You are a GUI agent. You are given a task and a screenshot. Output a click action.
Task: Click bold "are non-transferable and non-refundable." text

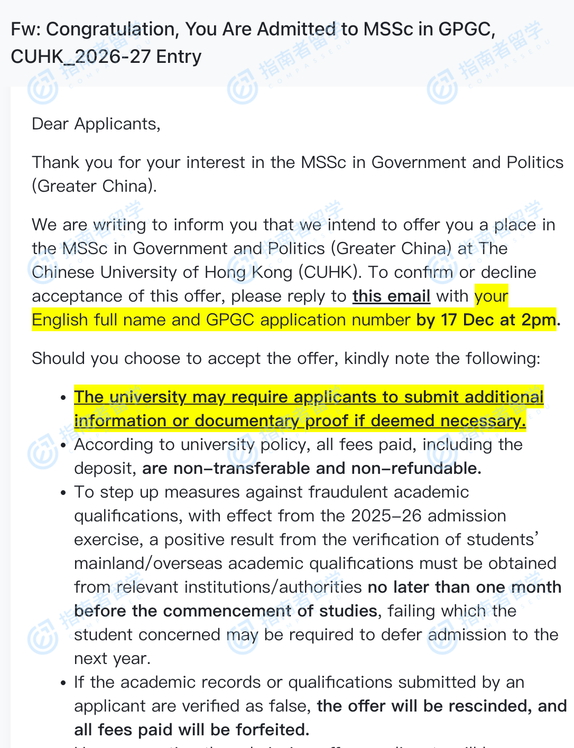[311, 468]
